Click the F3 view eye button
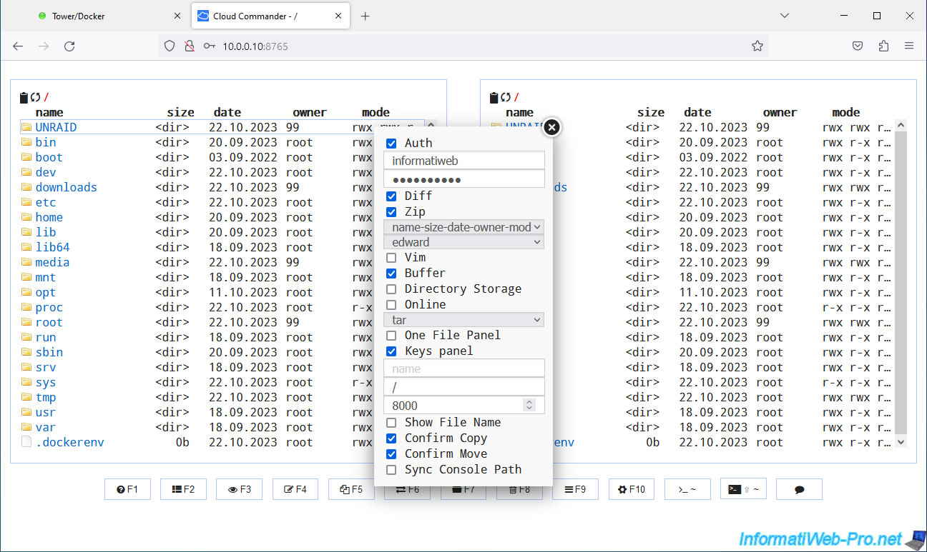The height and width of the screenshot is (552, 927). click(239, 489)
